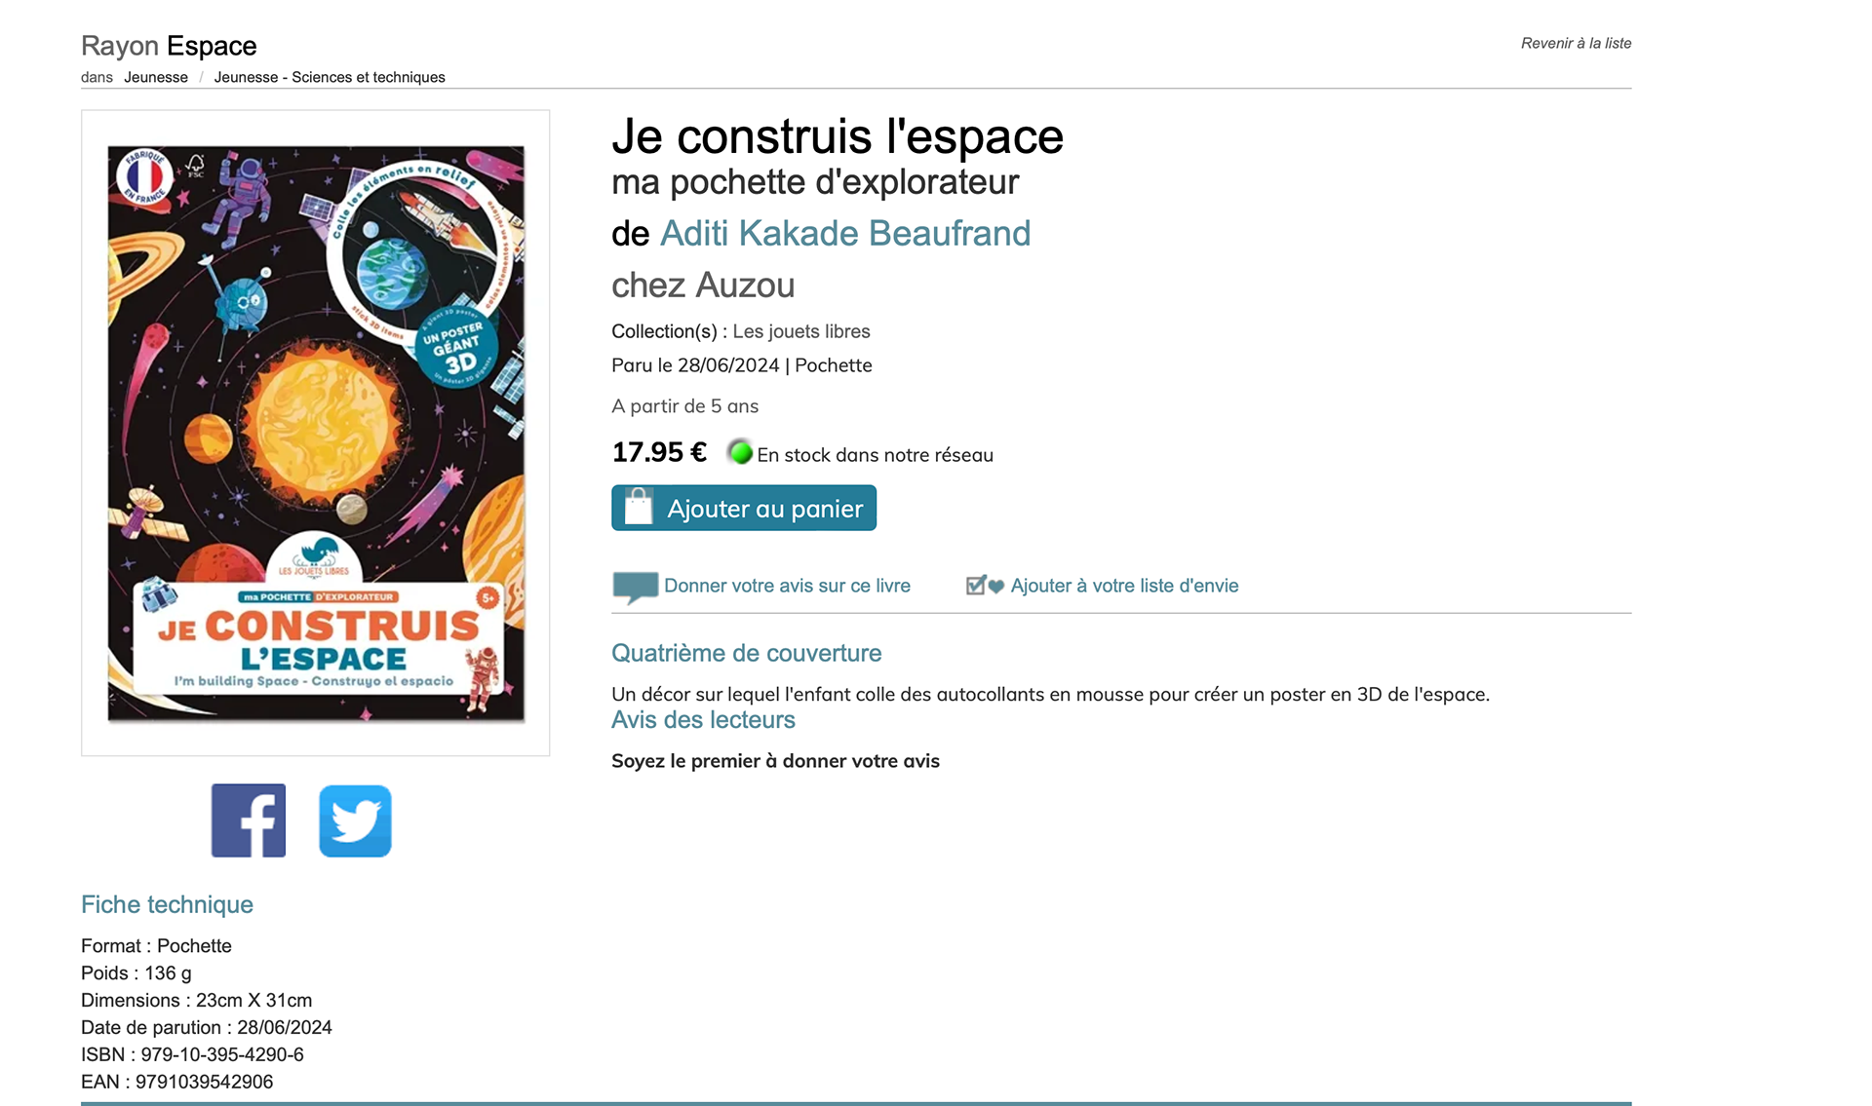Click Ajouter à votre liste d'envie

1124,586
